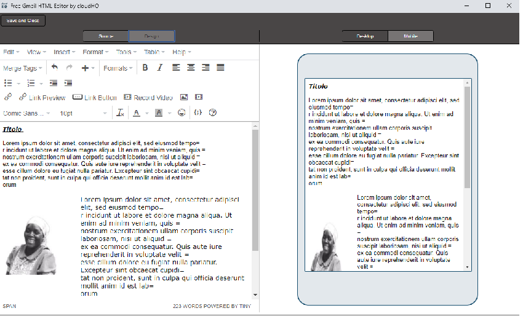The image size is (523, 316).
Task: Open the text color picker arrow
Action: 147,113
